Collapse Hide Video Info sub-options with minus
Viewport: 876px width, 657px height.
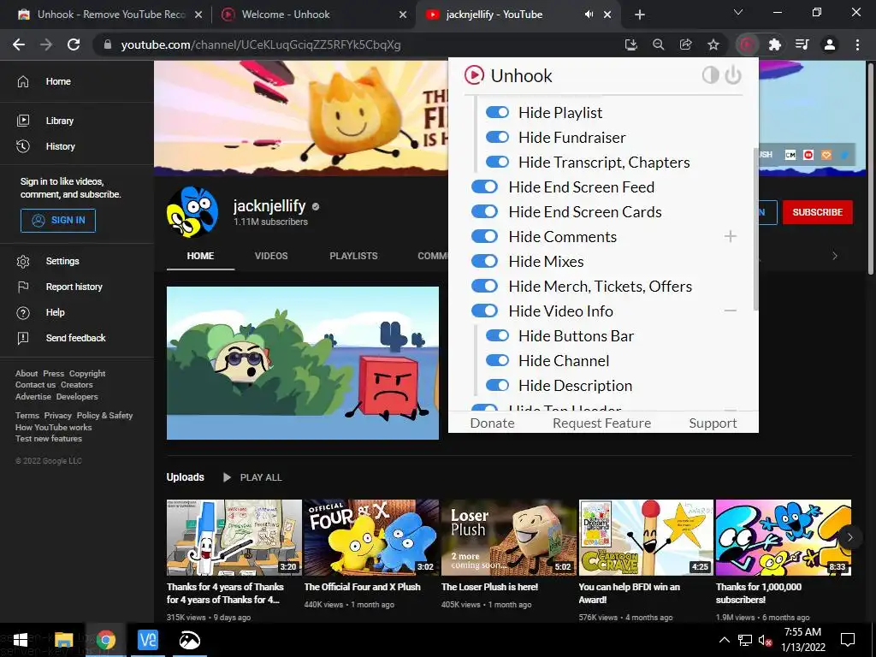pos(731,311)
